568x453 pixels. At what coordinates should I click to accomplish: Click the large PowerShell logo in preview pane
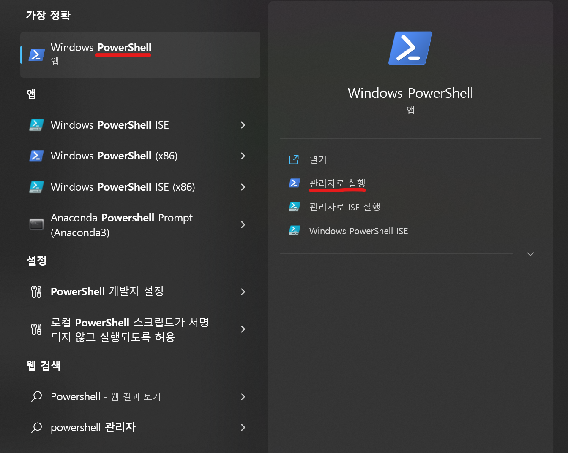coord(410,48)
